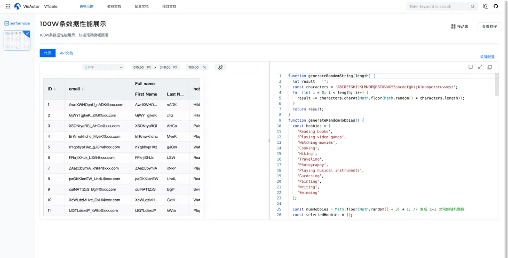The width and height of the screenshot is (508, 258).
Task: Click the code editor vertical scrollbar
Action: [496, 85]
